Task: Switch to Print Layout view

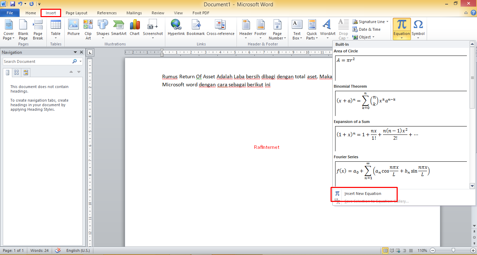Action: point(385,250)
